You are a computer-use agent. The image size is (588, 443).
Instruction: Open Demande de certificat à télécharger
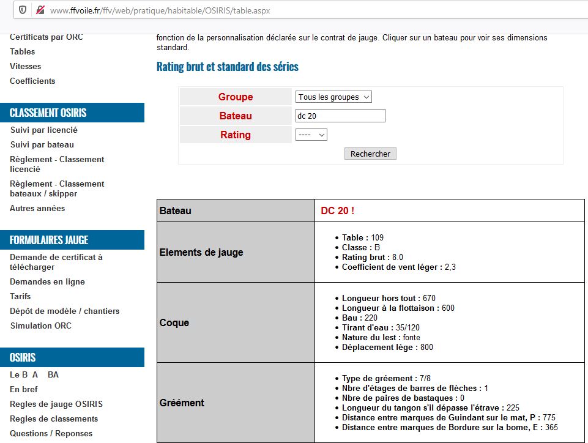point(56,262)
